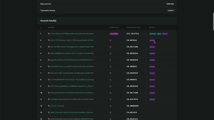Select post balance 22.36137916
The image size is (214, 120).
point(133,34)
